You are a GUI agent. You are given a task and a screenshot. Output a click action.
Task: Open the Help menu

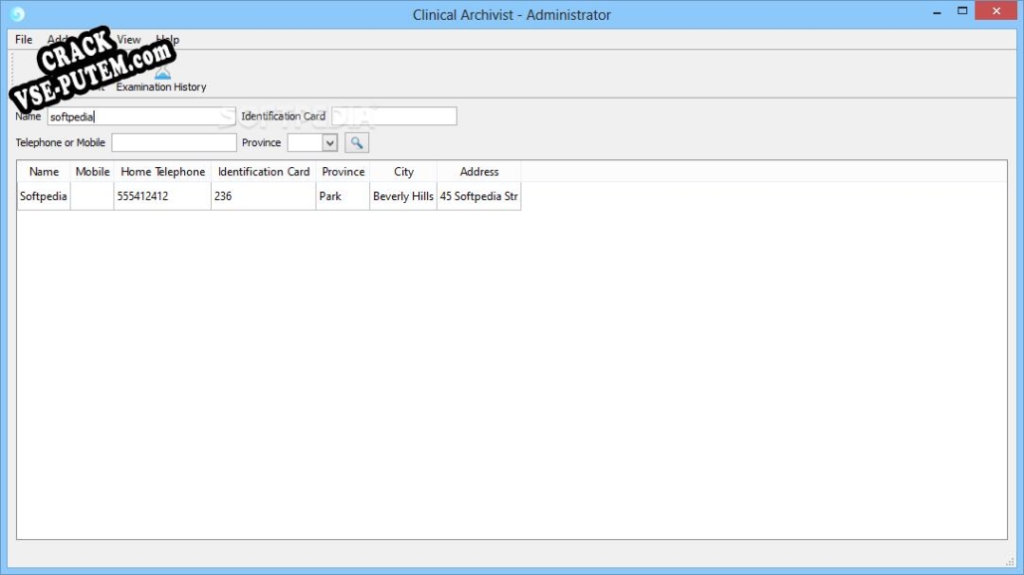click(168, 40)
